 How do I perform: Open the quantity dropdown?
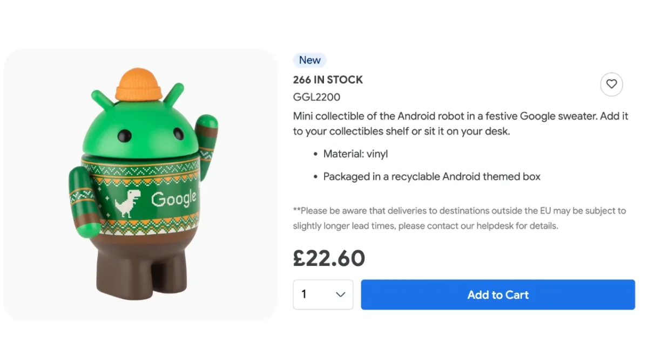click(x=323, y=294)
